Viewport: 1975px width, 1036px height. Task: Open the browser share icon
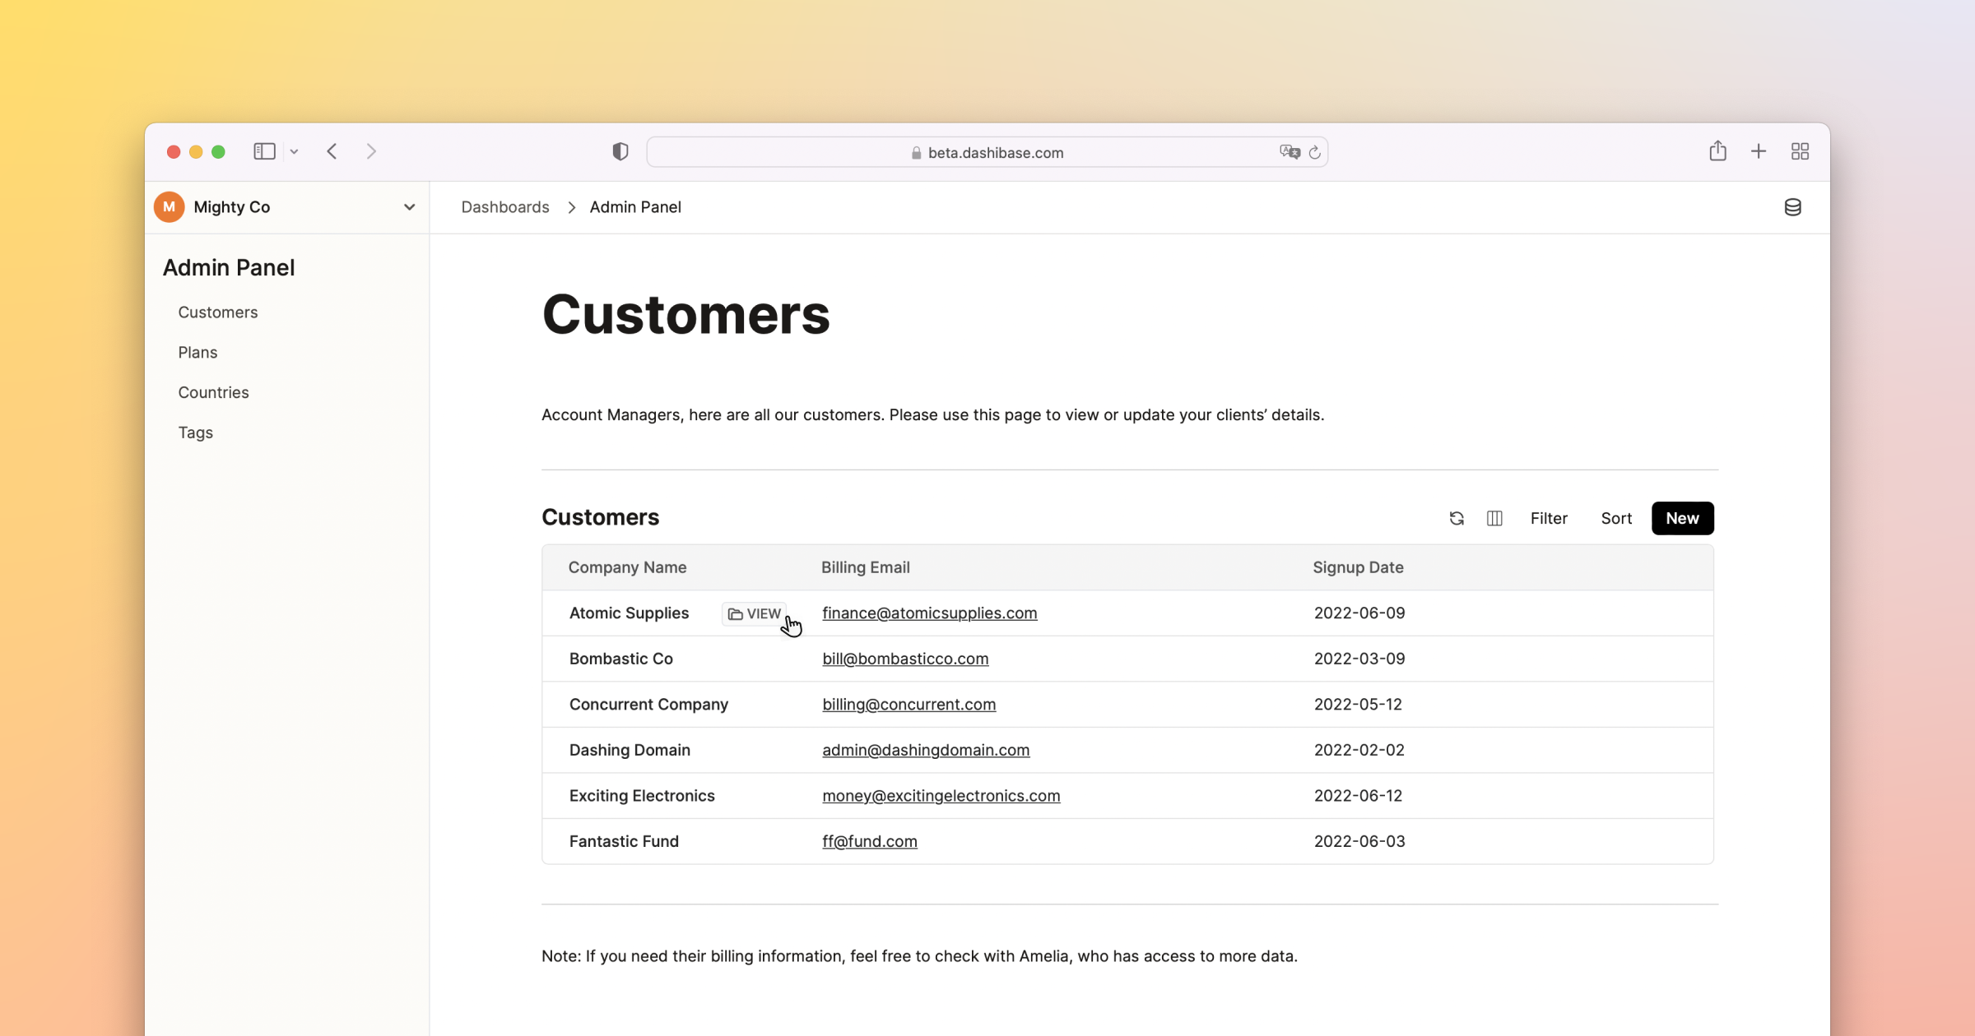click(1717, 151)
